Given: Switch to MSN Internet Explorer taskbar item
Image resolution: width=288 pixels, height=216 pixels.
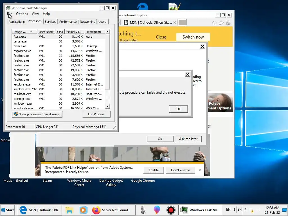Looking at the screenshot, I should pyautogui.click(x=40, y=210).
